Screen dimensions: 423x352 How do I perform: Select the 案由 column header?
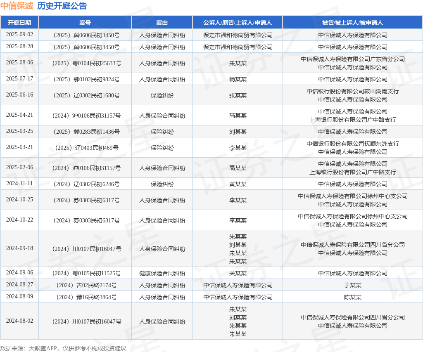162,23
